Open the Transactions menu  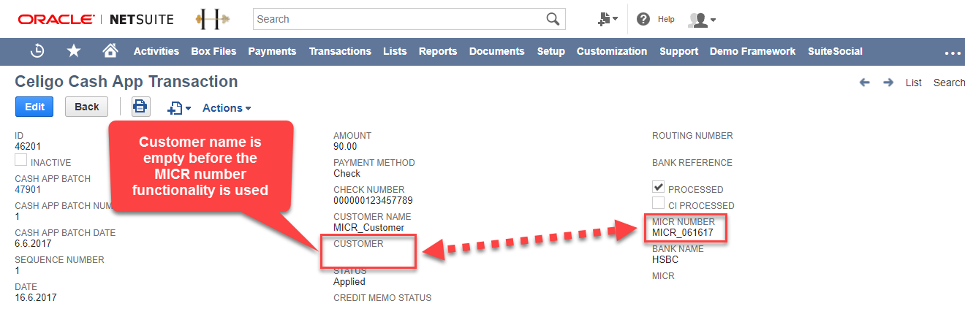click(x=340, y=51)
